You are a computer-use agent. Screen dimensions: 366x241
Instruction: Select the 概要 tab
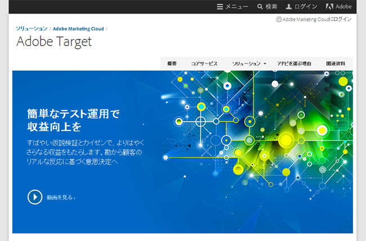pos(172,63)
